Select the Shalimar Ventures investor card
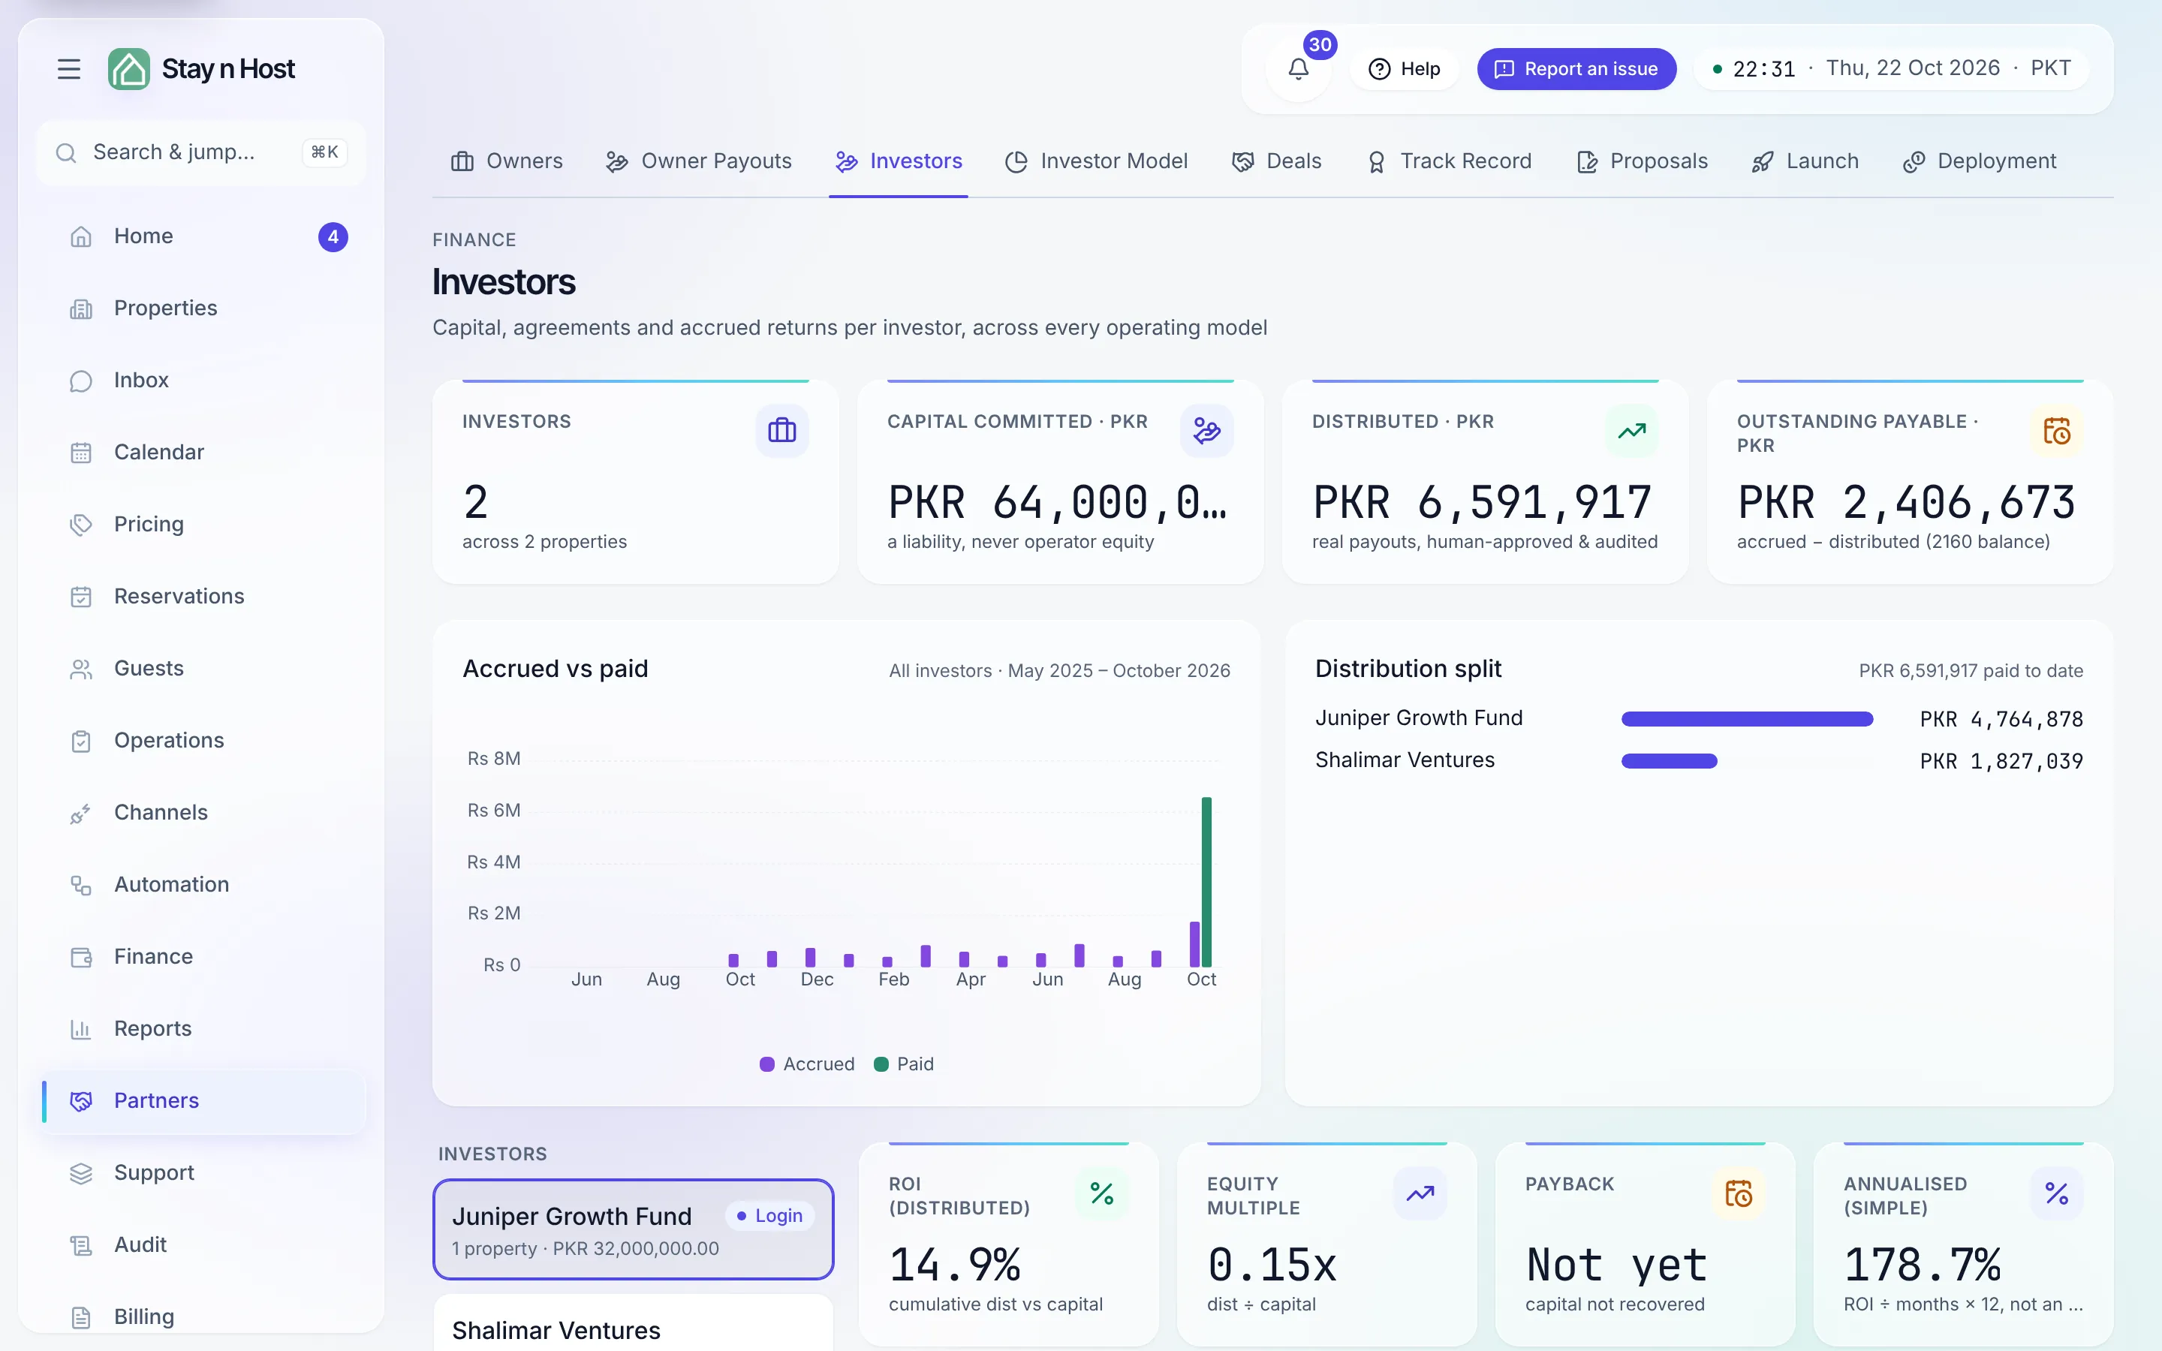Viewport: 2162px width, 1351px height. [x=634, y=1323]
